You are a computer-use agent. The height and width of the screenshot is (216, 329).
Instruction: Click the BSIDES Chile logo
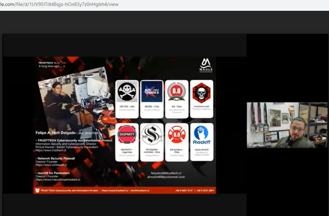(x=152, y=92)
